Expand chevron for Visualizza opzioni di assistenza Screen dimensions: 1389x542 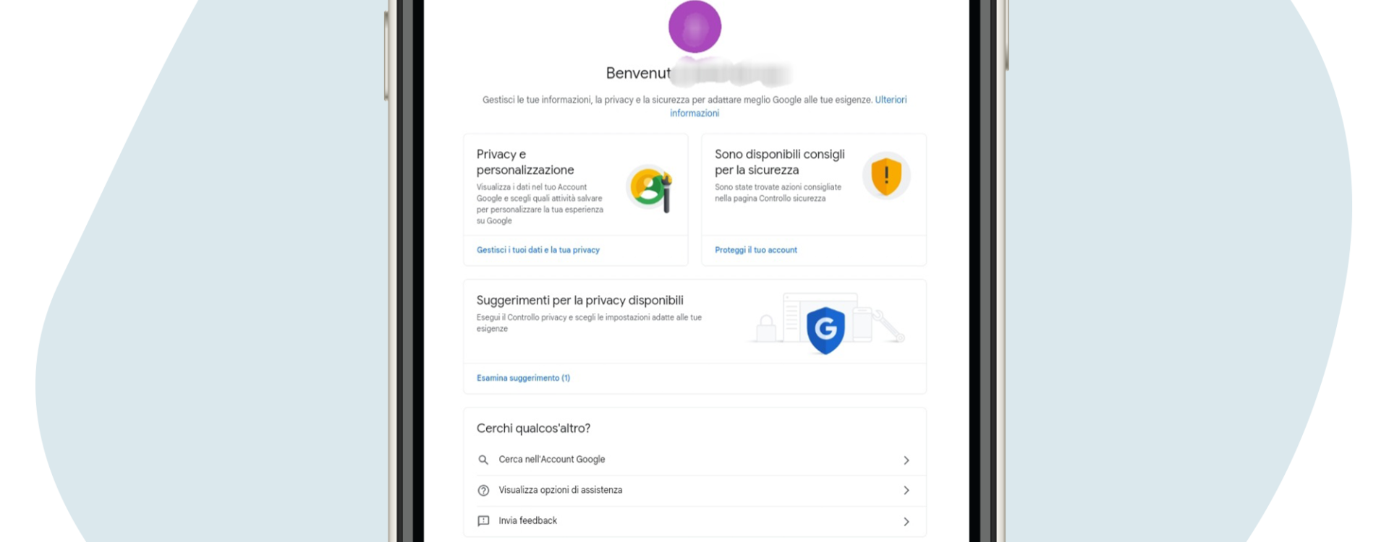click(906, 491)
